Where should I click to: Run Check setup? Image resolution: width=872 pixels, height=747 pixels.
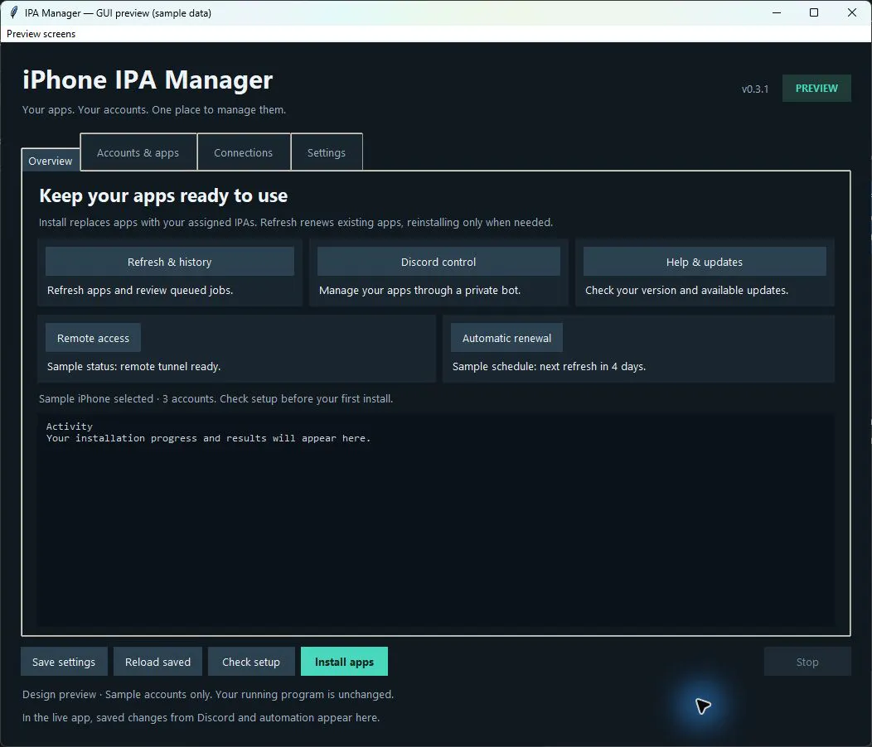click(251, 662)
